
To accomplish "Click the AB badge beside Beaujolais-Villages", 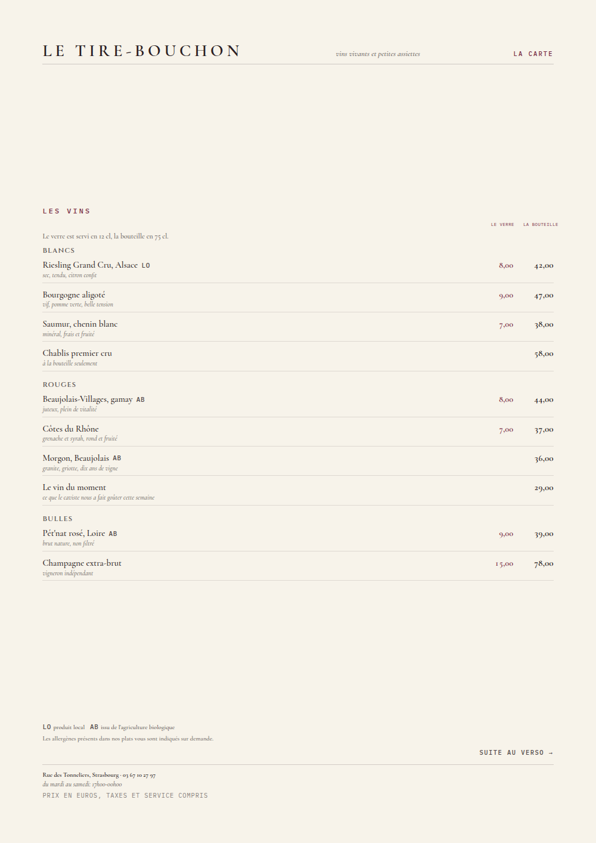I will pyautogui.click(x=141, y=400).
